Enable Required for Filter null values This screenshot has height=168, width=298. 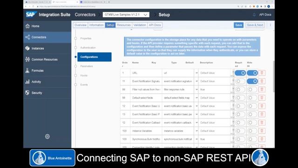coord(240,90)
